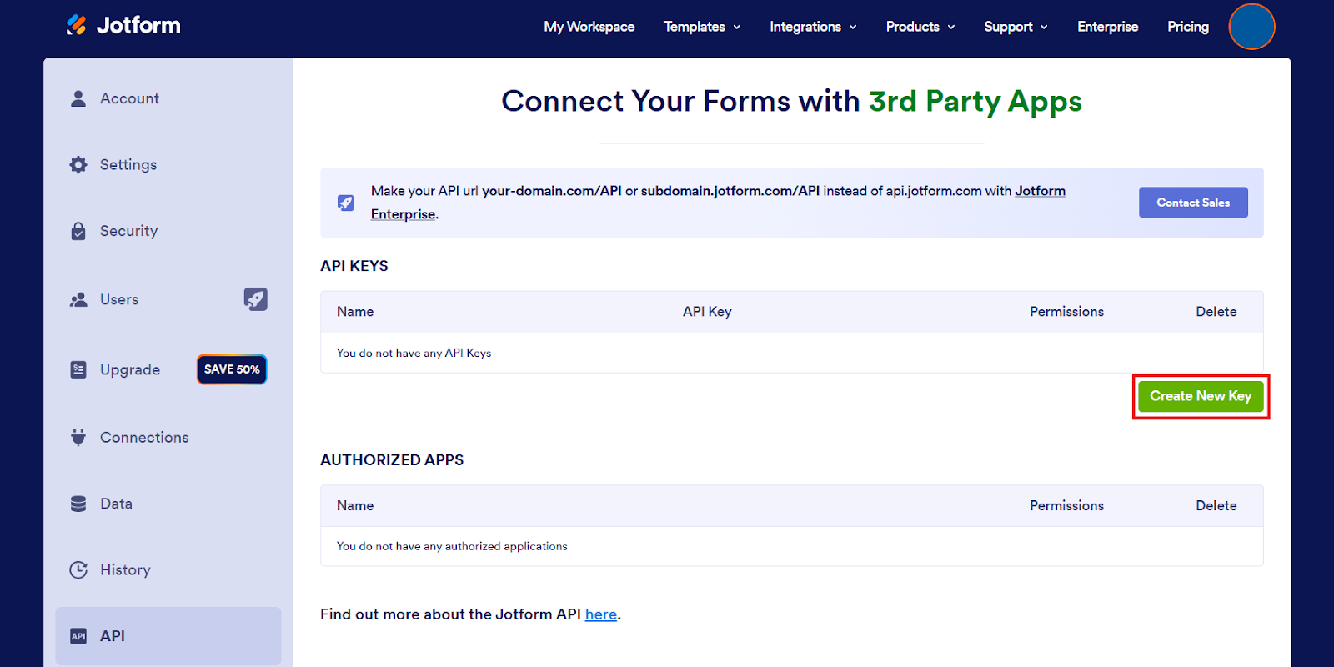Click the Settings gear icon

[78, 165]
